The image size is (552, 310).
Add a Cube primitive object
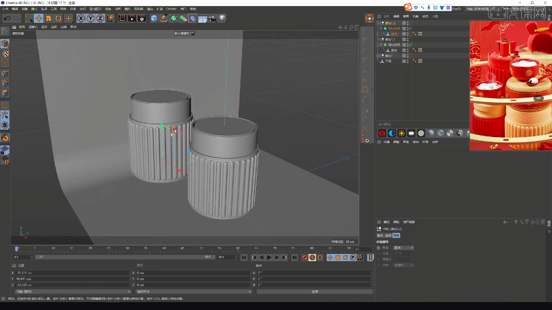point(154,18)
